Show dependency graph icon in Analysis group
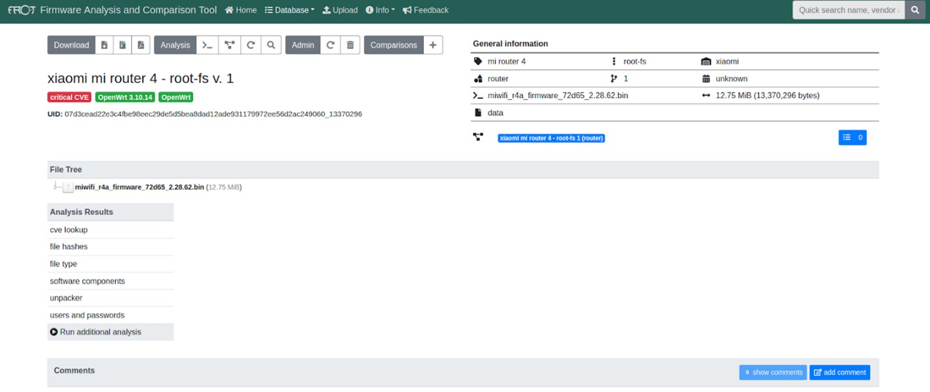930x392 pixels. pyautogui.click(x=229, y=45)
